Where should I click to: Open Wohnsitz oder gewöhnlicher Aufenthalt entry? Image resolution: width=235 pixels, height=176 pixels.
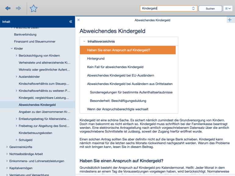click(44, 70)
